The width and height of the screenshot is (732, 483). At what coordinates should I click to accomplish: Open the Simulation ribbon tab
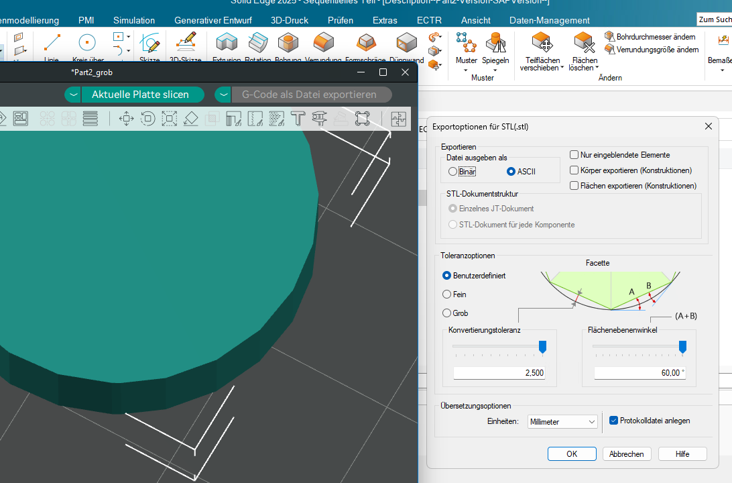pos(134,20)
